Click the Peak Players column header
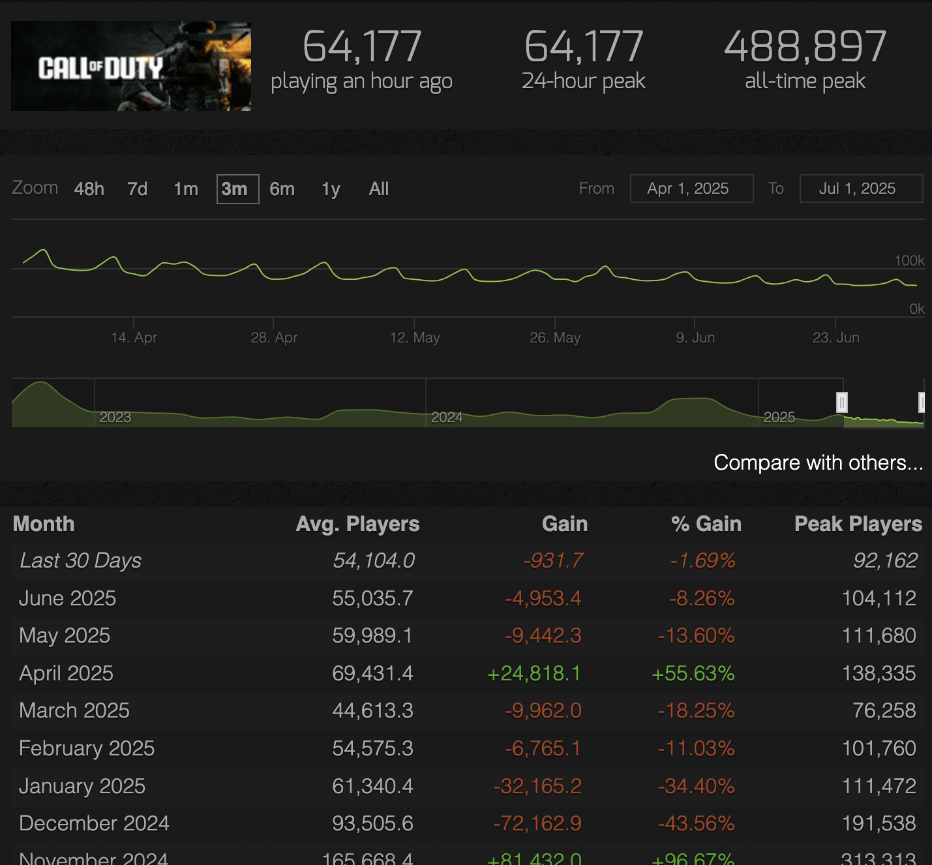932x865 pixels. pos(858,524)
